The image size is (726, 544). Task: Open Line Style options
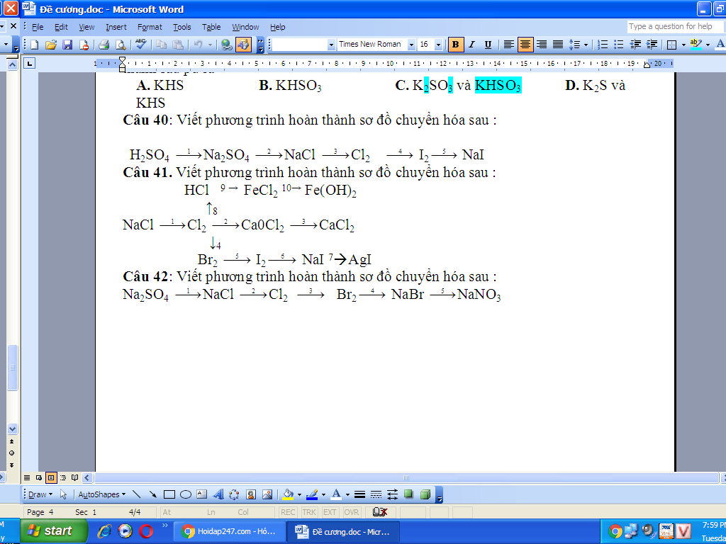(359, 494)
